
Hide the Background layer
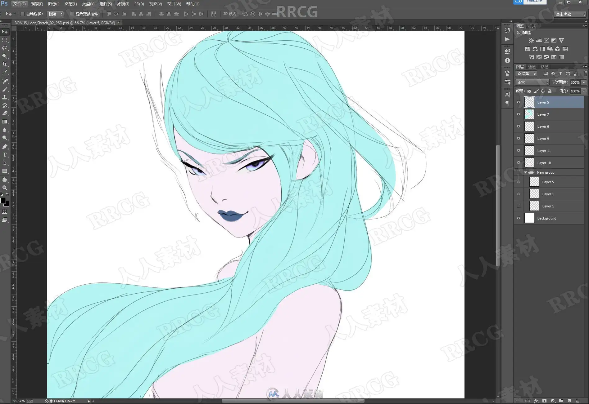[x=518, y=218]
